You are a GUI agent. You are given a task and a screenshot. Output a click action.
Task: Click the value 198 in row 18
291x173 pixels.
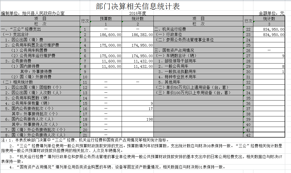pos(138,119)
